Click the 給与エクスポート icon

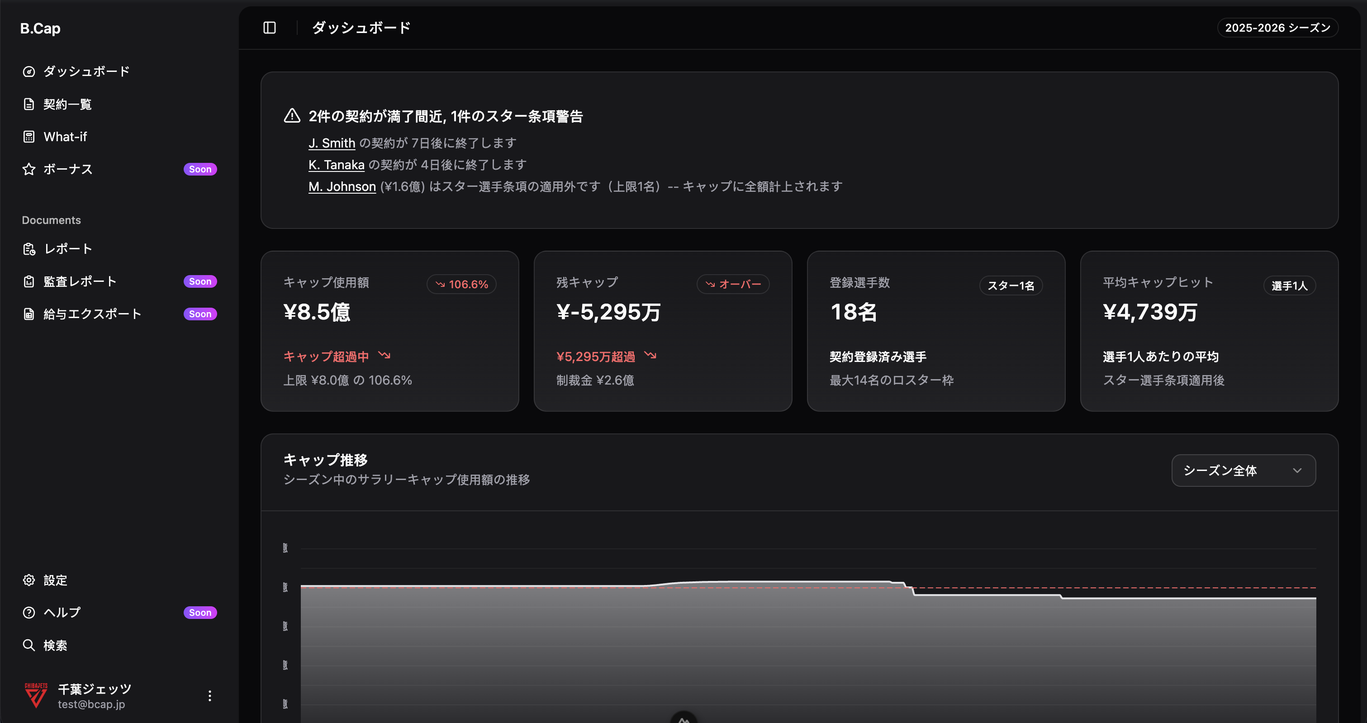(x=29, y=313)
